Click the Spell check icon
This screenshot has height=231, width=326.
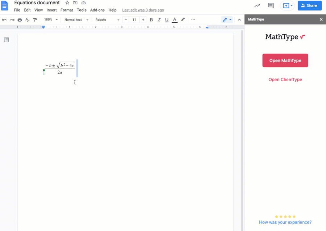(x=28, y=20)
